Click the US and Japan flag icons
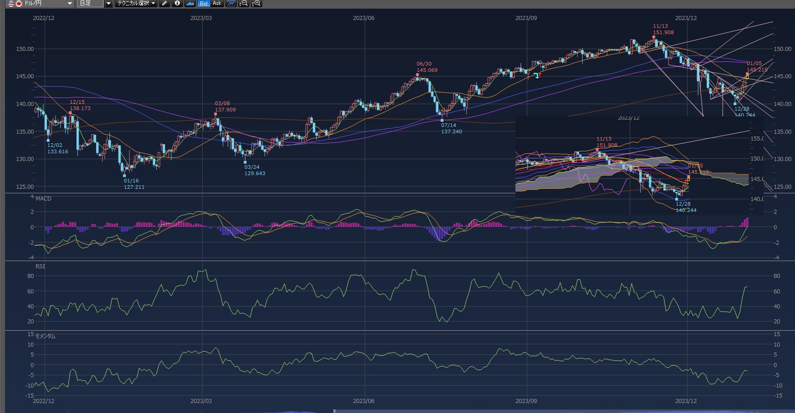 [x=15, y=4]
